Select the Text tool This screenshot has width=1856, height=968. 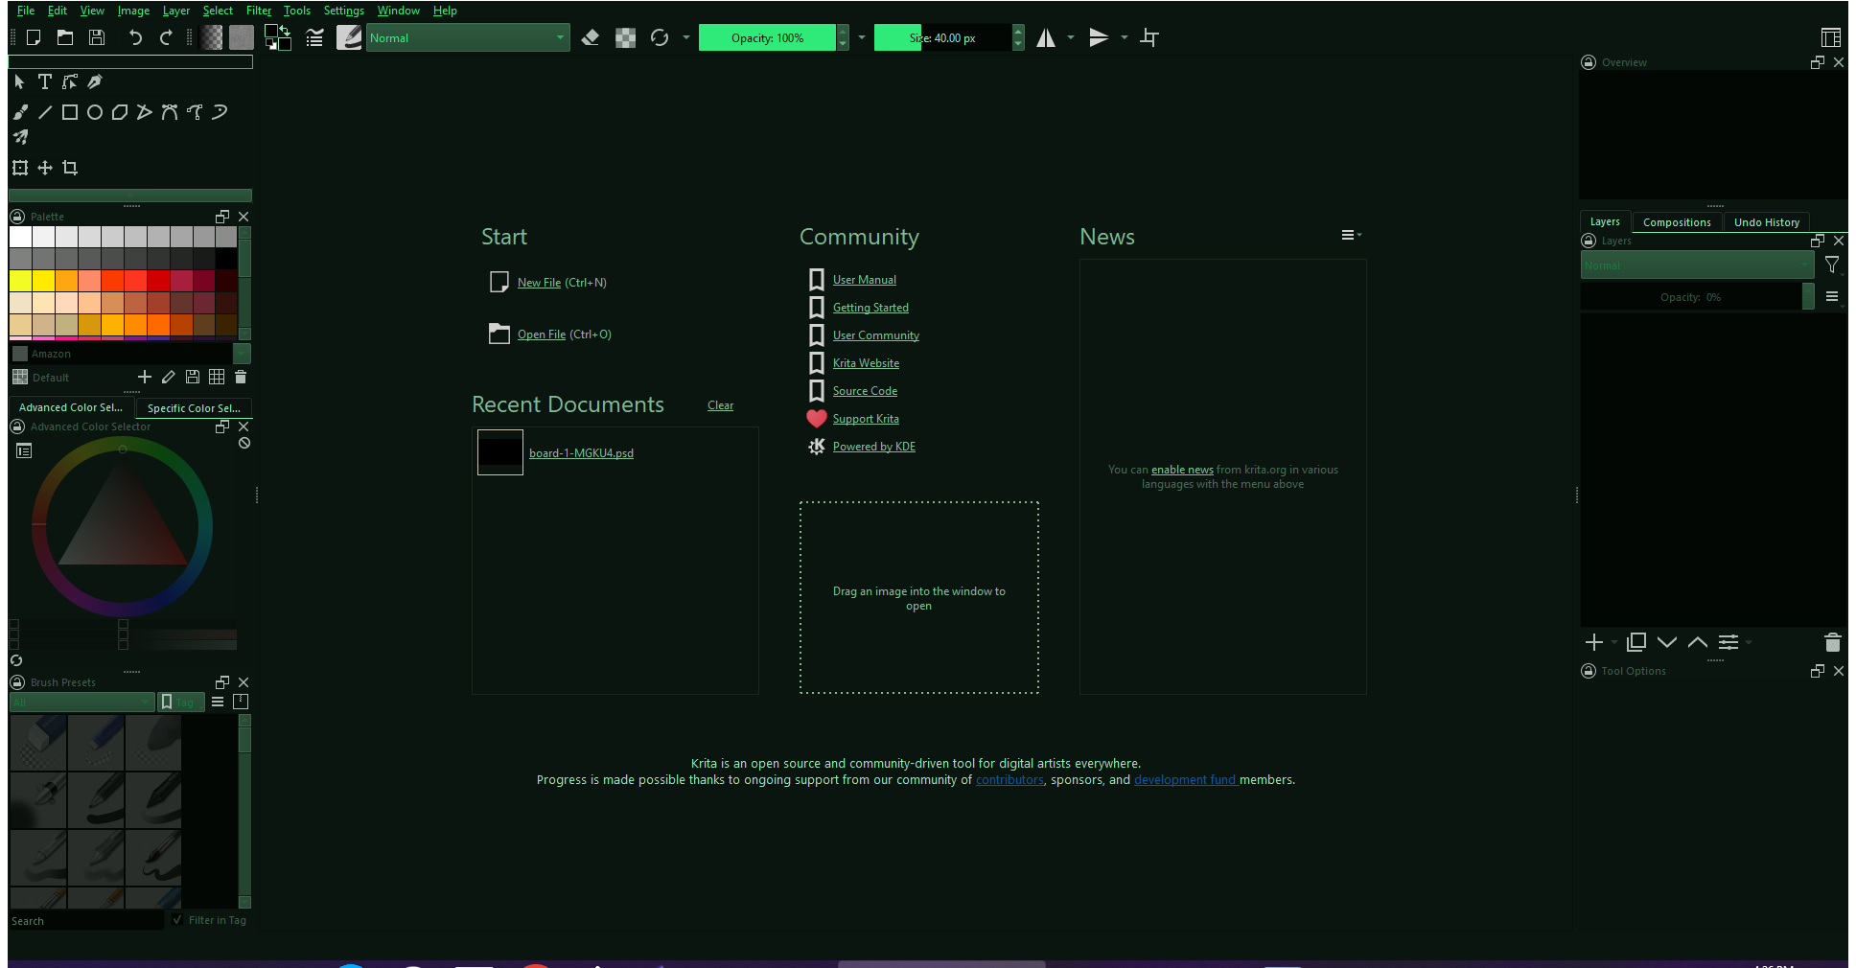[x=45, y=81]
